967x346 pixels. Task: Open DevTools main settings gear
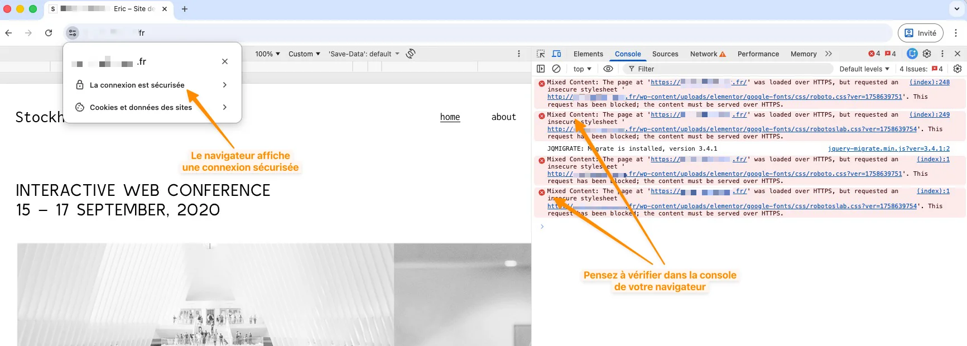(x=927, y=54)
